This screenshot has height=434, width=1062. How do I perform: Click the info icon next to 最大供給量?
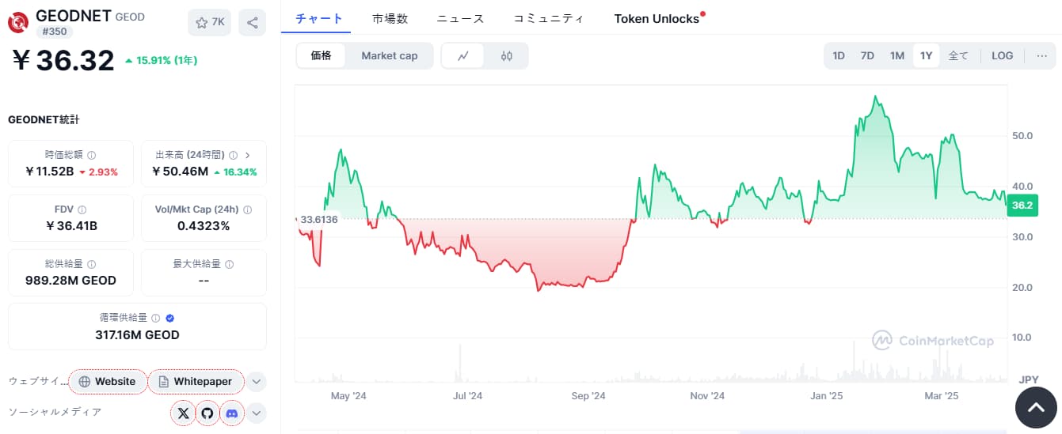[x=229, y=264]
